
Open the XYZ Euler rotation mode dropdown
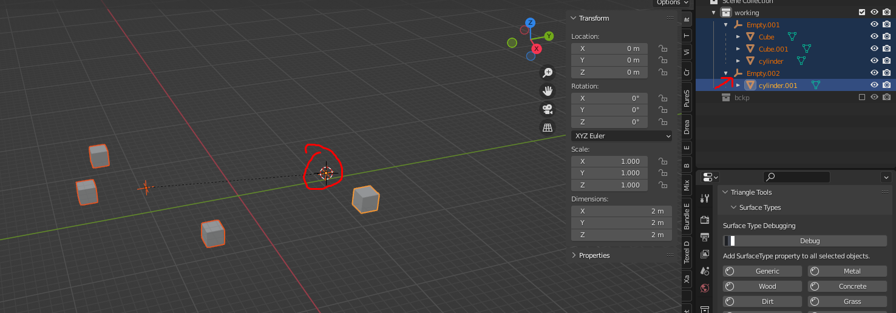coord(622,136)
